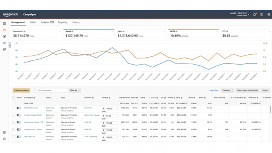272x153 pixels.
Task: Open the user profile icon in header
Action: tap(269, 14)
